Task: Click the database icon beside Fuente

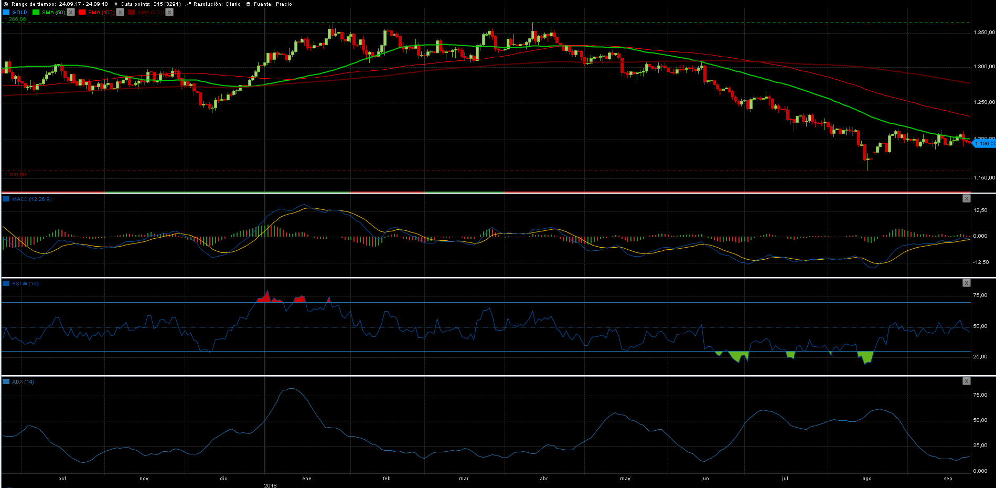Action: click(x=248, y=4)
